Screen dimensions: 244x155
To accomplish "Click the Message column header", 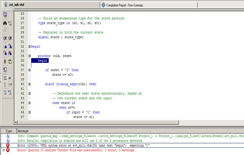I will click(23, 131).
